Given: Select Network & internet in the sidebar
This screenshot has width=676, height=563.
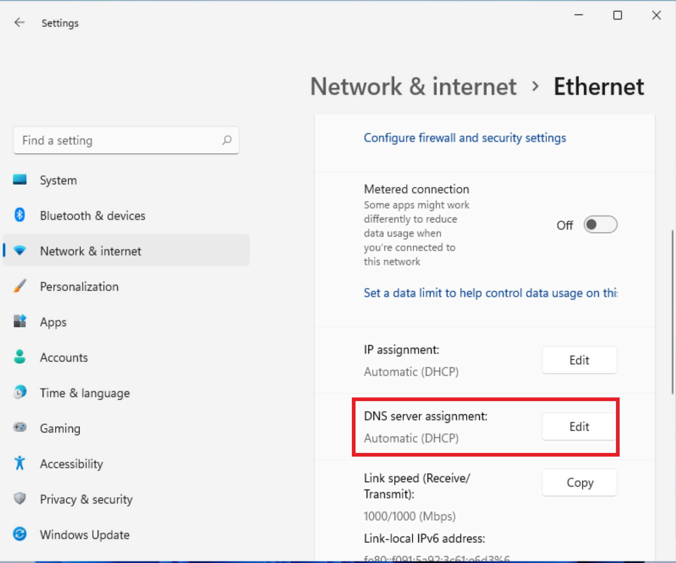Looking at the screenshot, I should [x=90, y=251].
